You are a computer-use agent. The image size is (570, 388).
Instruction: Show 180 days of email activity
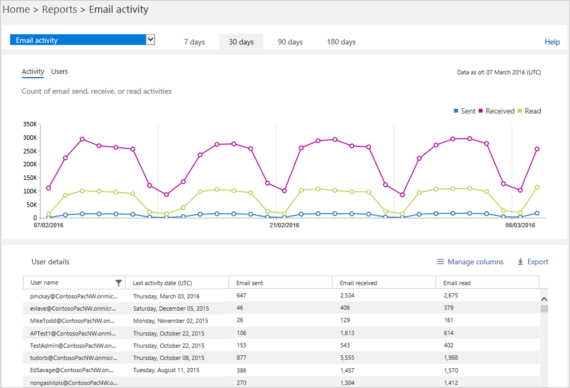[341, 42]
